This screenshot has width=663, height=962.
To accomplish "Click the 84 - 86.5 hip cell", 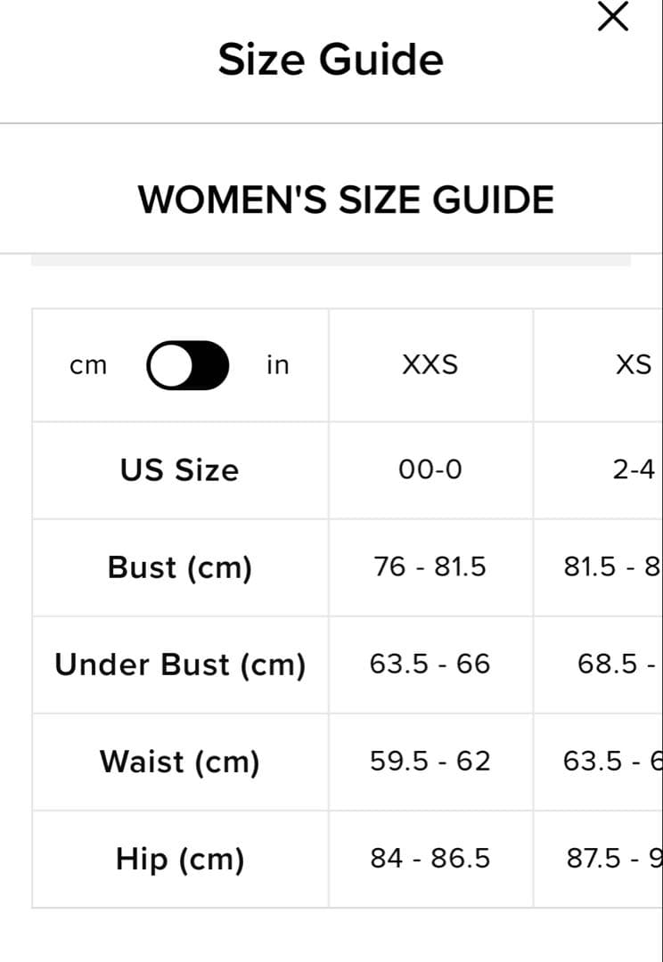I will pos(430,859).
